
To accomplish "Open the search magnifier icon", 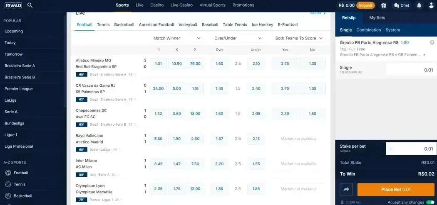I will point(30,5).
